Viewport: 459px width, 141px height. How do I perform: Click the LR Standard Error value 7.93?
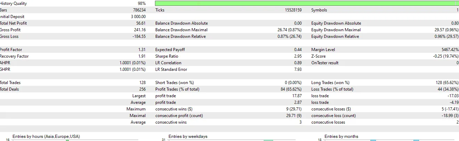click(297, 69)
